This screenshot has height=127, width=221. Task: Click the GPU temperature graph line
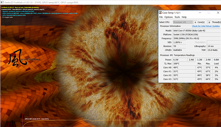click(93, 121)
